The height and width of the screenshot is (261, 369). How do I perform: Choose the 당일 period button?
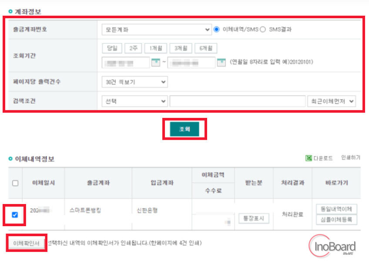[x=112, y=48]
